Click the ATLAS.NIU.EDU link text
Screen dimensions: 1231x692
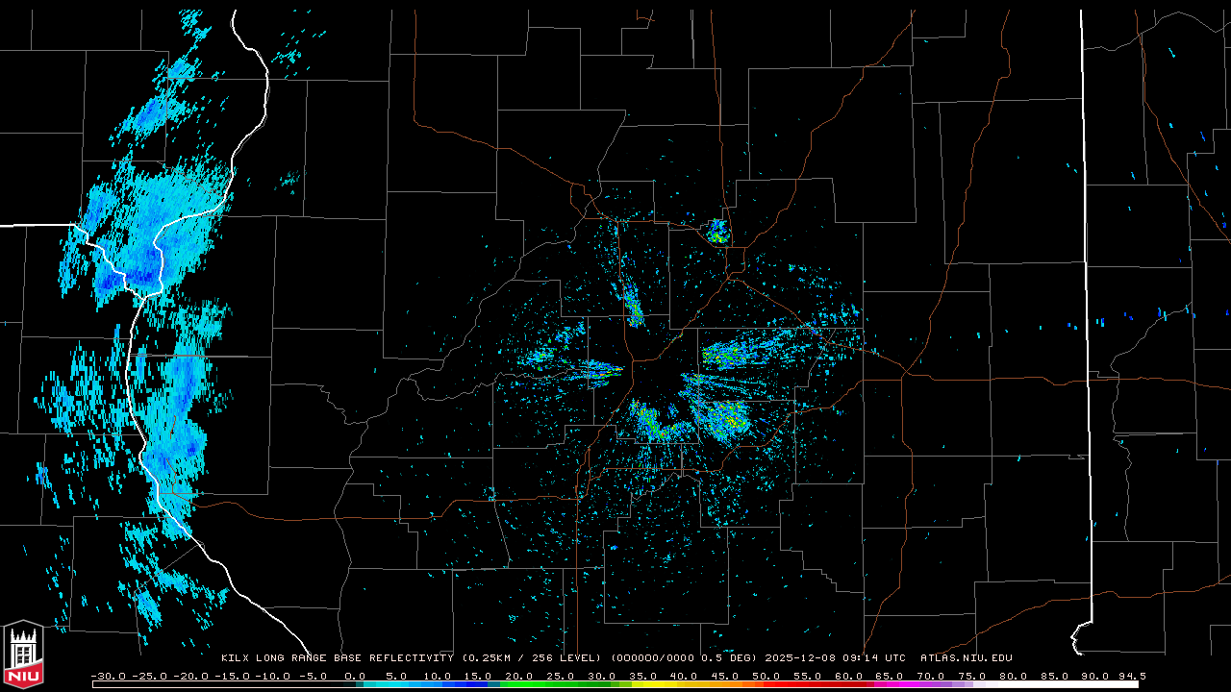966,658
